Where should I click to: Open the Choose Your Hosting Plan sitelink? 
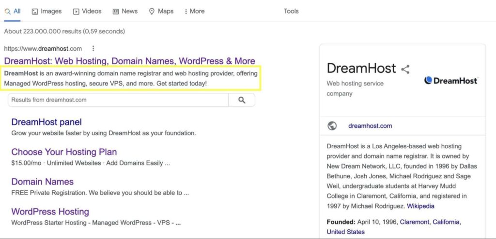click(64, 152)
